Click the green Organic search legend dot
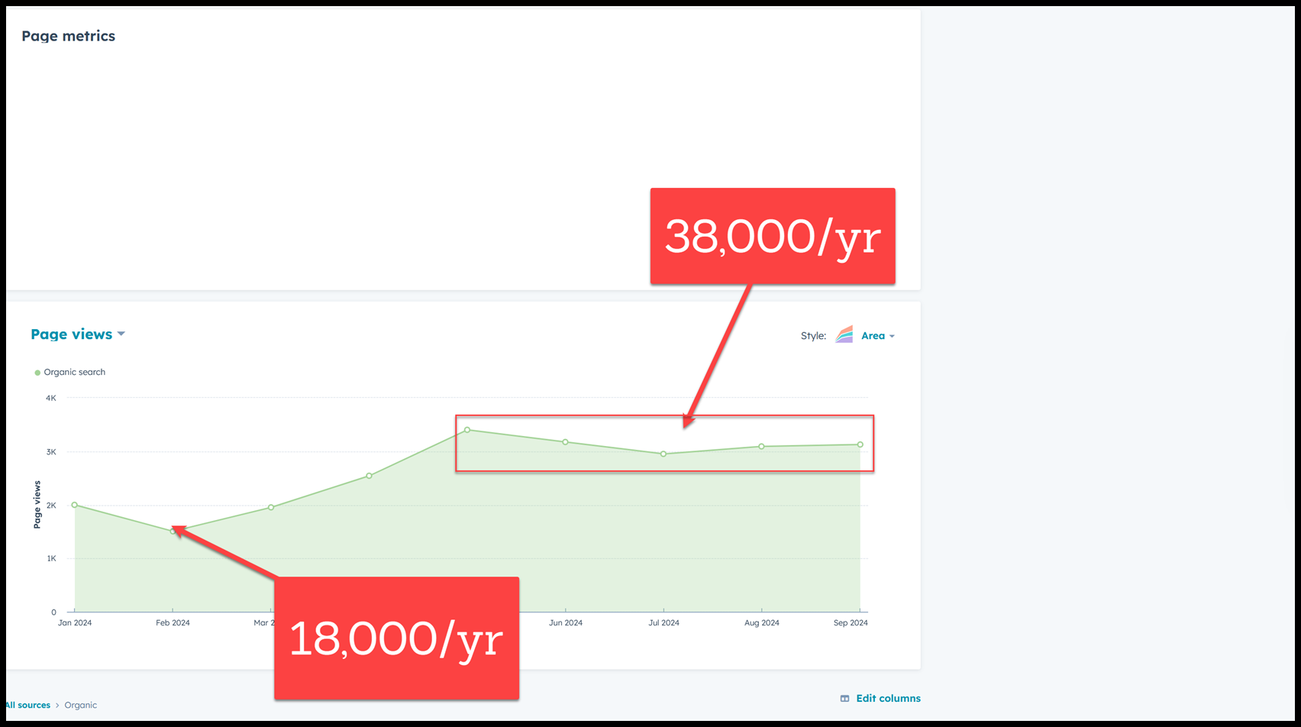The image size is (1301, 727). [x=37, y=373]
